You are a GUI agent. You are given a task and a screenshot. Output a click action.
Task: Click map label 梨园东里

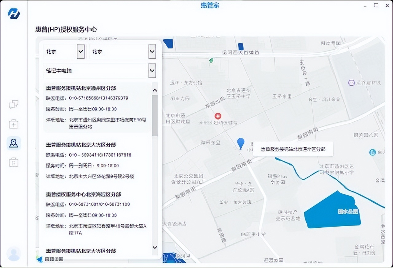point(211,143)
